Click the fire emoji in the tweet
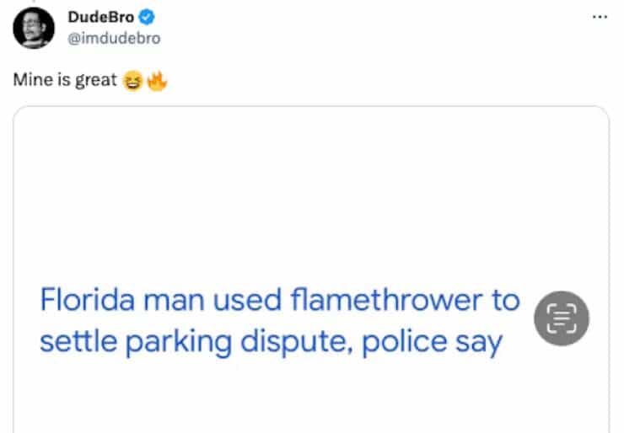 (157, 82)
